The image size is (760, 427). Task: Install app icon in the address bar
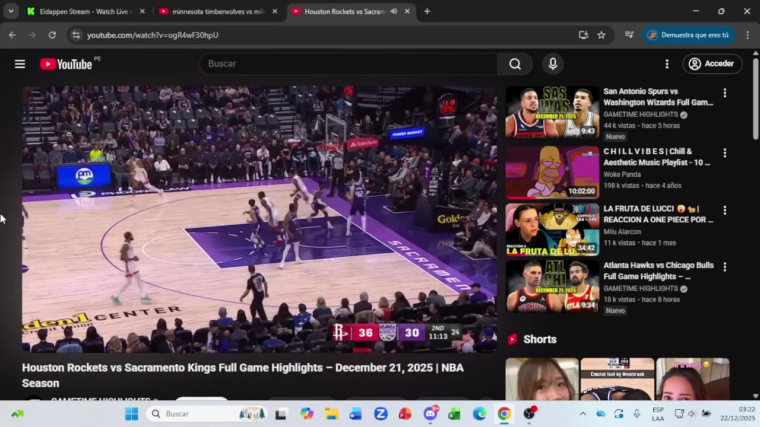[x=583, y=35]
